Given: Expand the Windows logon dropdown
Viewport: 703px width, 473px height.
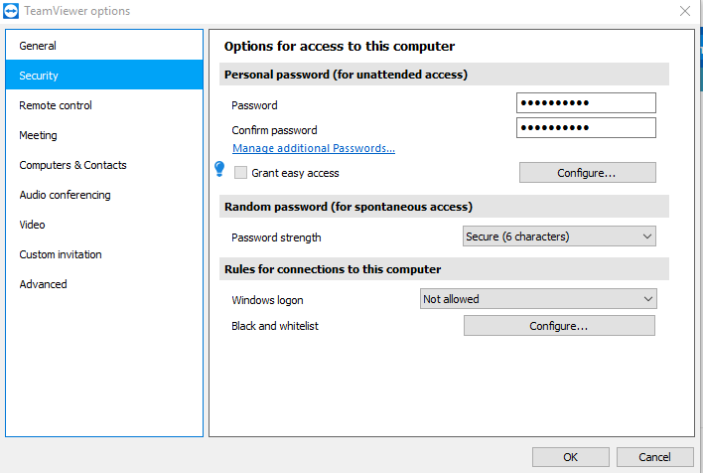Looking at the screenshot, I should click(x=538, y=299).
